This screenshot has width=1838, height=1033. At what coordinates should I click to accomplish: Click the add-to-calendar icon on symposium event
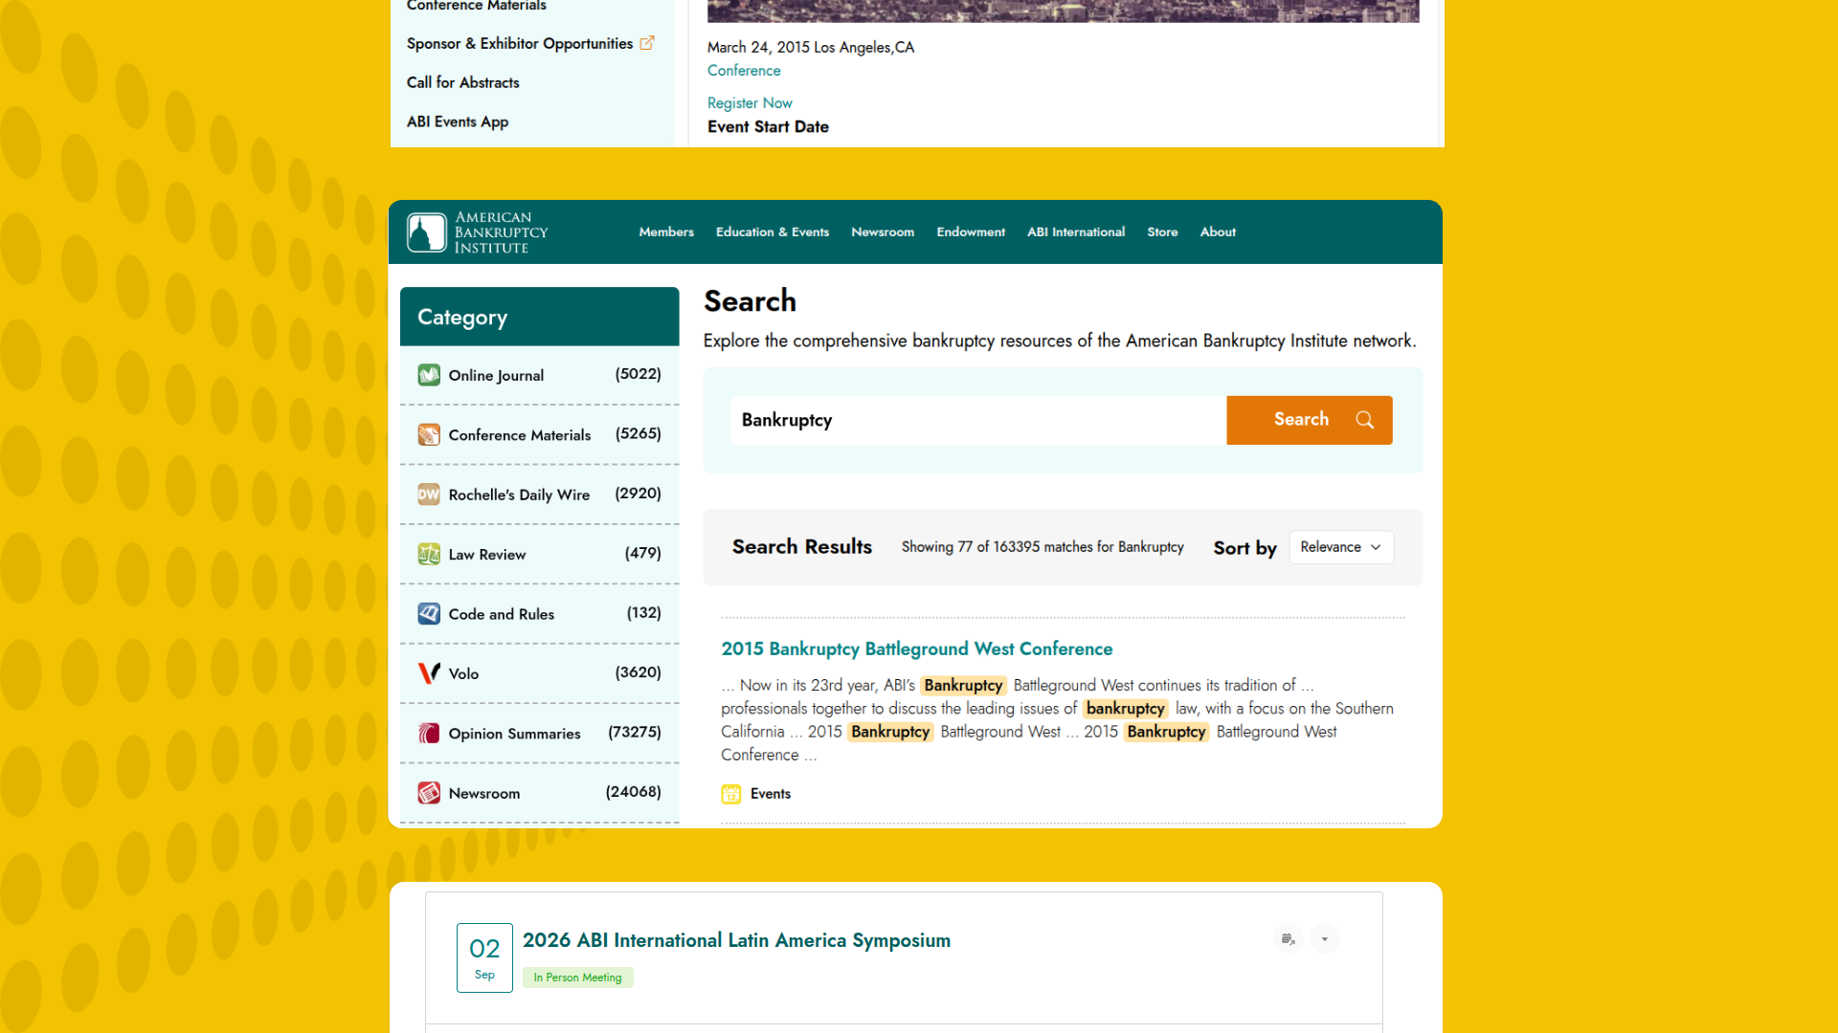click(1289, 939)
